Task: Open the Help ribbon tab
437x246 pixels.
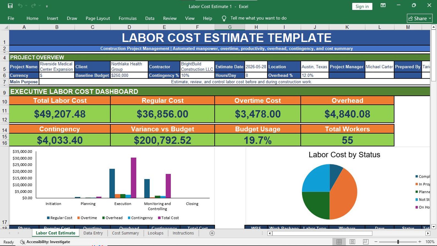Action: tap(207, 18)
